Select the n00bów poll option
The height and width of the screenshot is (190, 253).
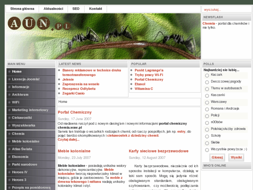[x=207, y=123]
